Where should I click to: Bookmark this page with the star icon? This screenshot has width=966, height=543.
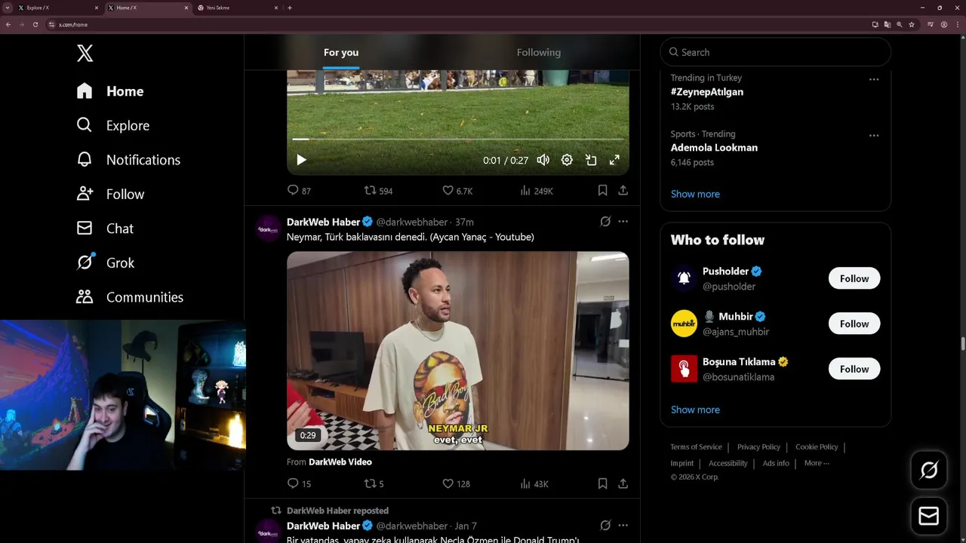912,24
